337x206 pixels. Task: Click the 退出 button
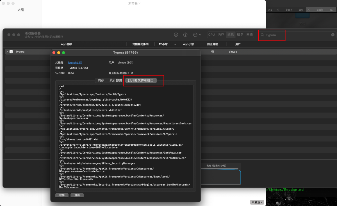click(77, 195)
